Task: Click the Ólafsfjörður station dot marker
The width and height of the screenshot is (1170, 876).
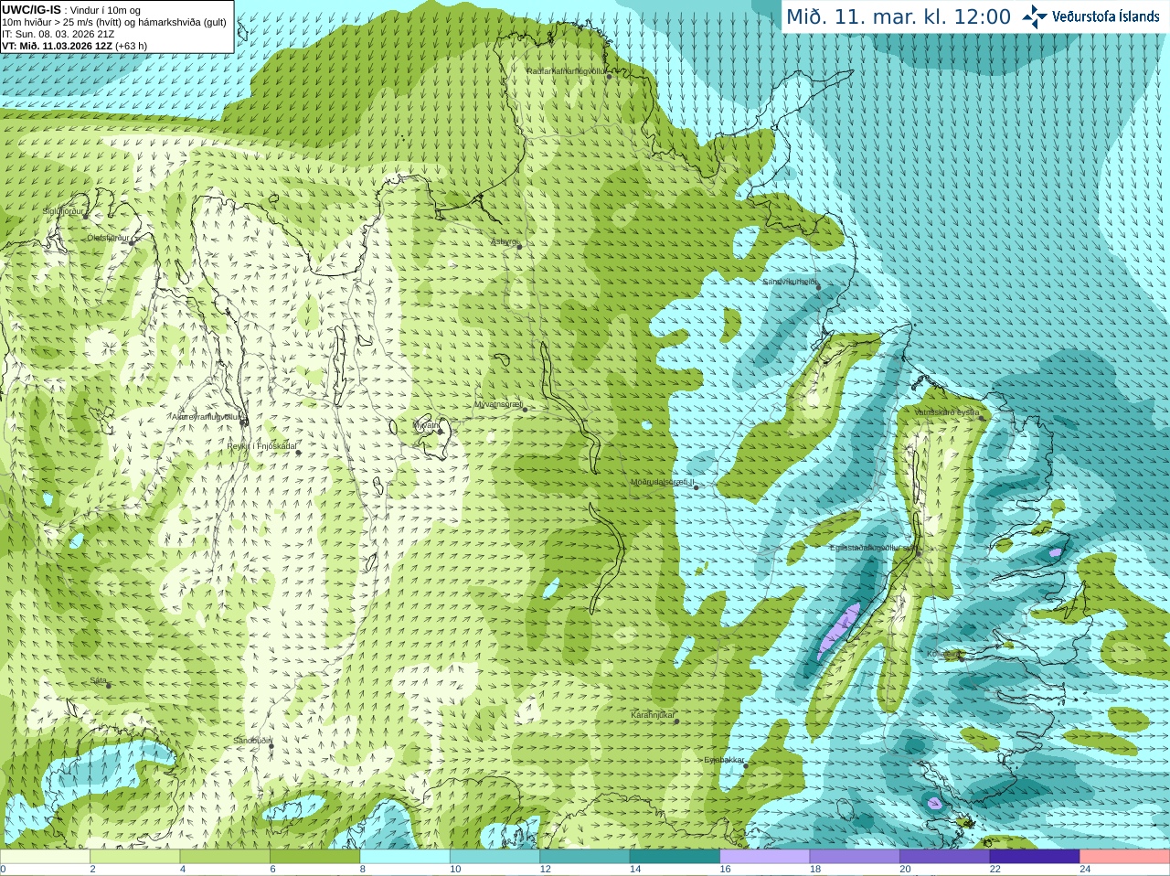Action: [132, 243]
